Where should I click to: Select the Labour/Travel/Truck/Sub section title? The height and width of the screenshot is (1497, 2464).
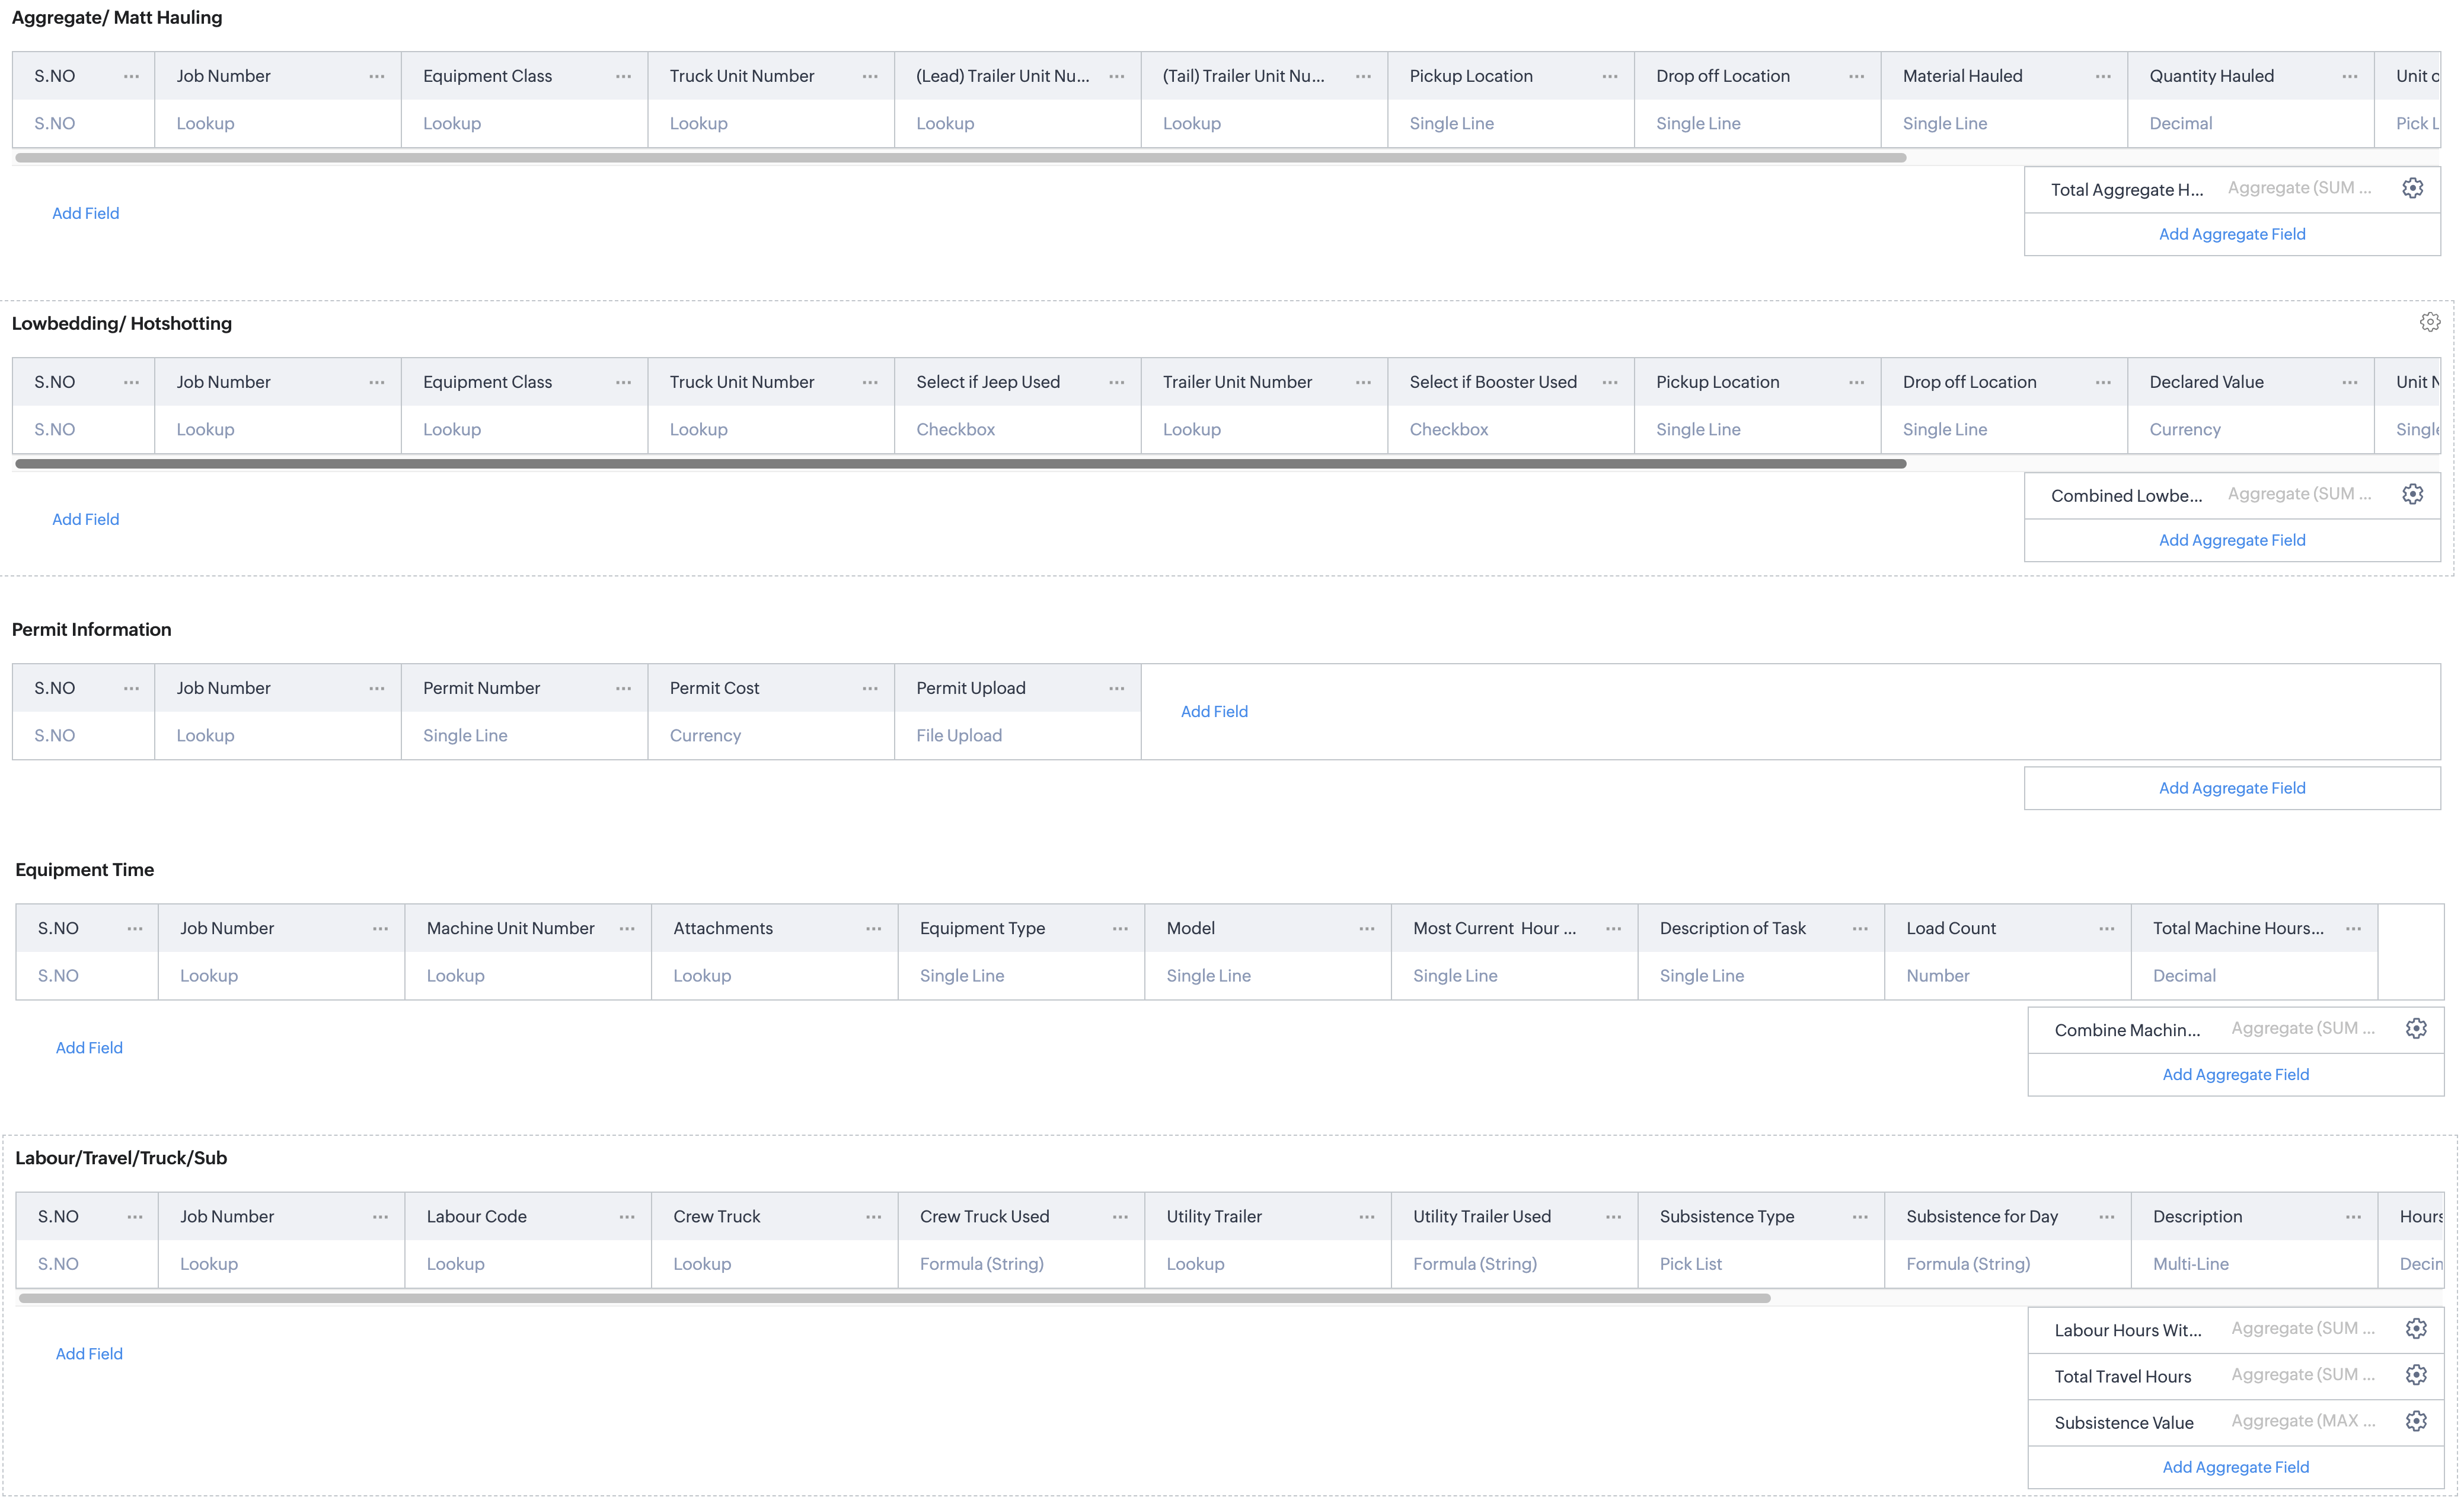click(121, 1158)
